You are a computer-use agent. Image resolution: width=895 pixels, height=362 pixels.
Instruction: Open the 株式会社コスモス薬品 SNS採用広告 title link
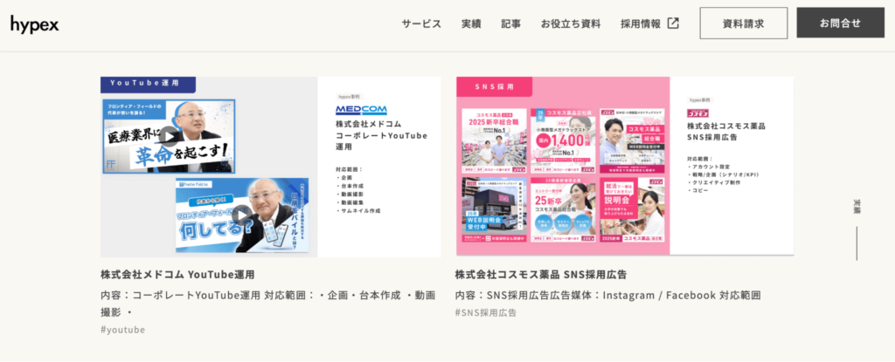pyautogui.click(x=540, y=274)
